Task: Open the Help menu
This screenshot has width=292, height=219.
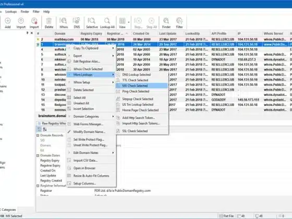Action: (46, 11)
